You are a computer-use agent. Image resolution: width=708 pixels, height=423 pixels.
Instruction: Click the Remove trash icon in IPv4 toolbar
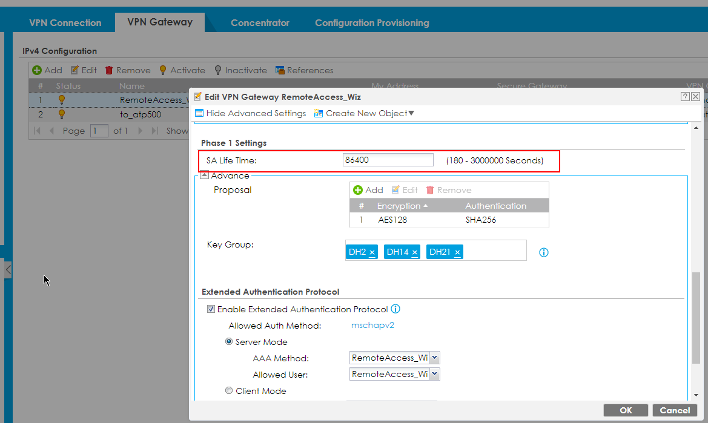click(109, 70)
